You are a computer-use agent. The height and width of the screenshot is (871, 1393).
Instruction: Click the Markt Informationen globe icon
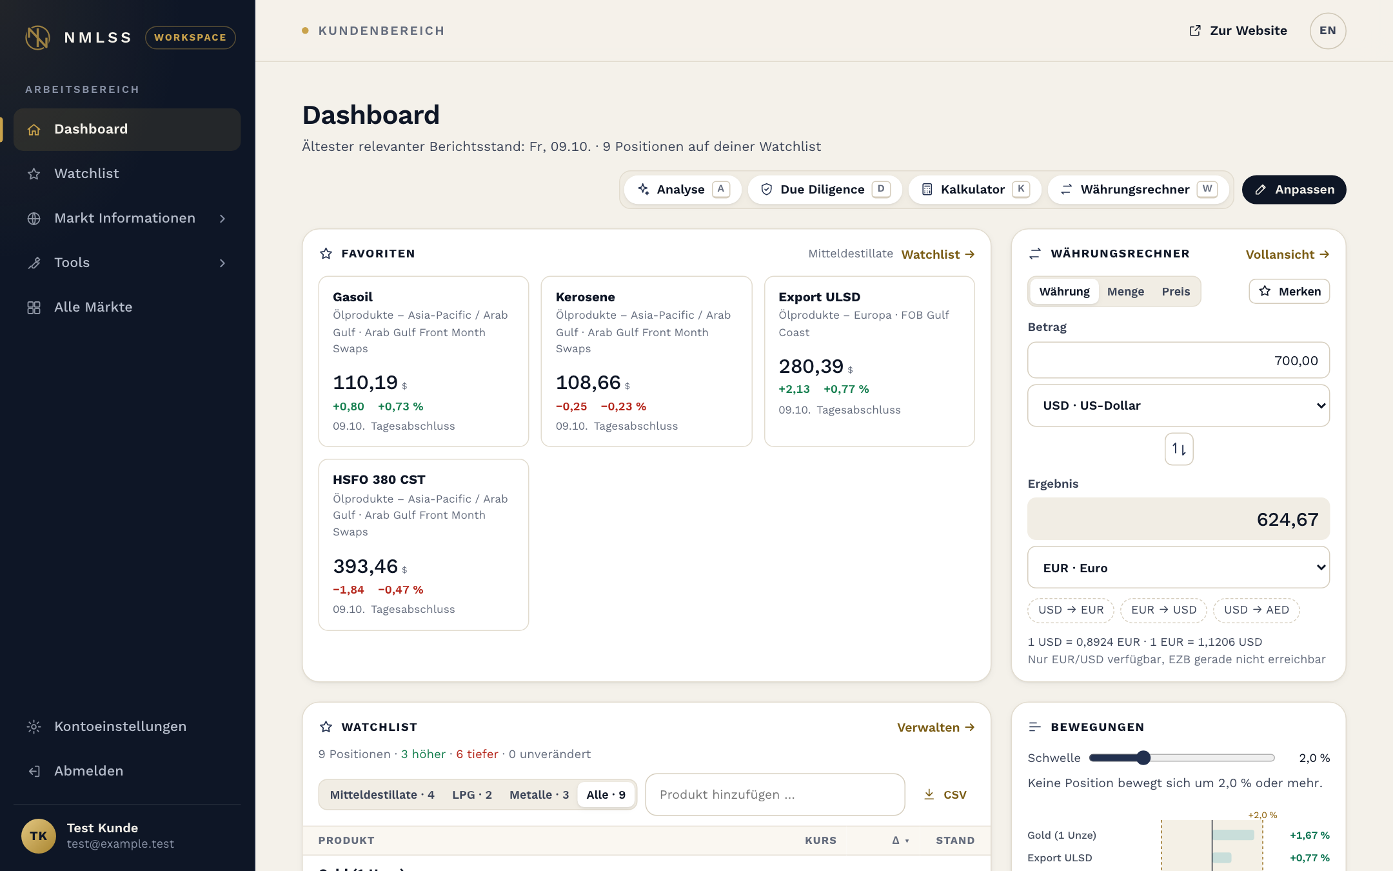pyautogui.click(x=34, y=219)
